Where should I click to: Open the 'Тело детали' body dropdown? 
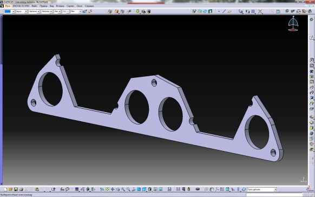coord(275,189)
